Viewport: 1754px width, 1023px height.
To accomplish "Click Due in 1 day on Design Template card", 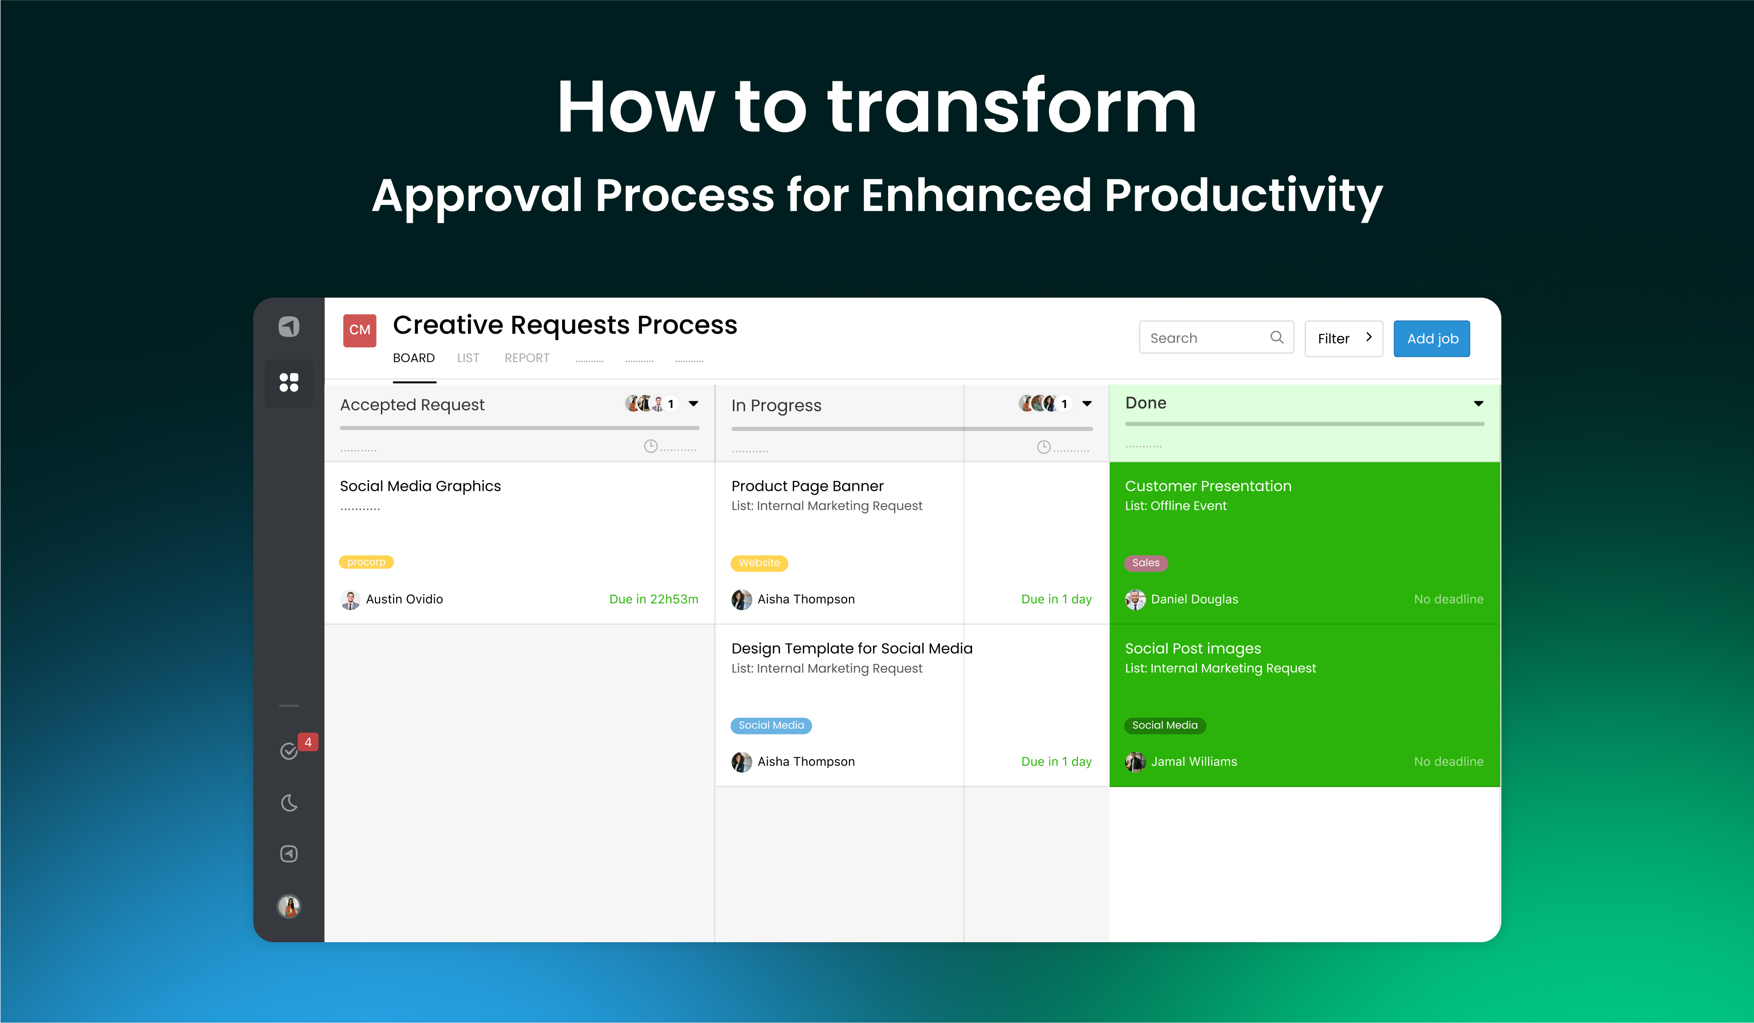I will coord(1056,762).
